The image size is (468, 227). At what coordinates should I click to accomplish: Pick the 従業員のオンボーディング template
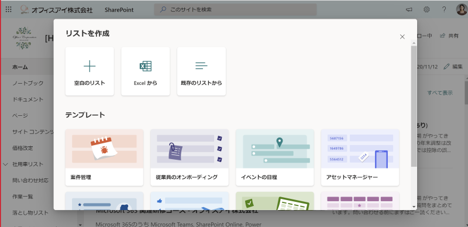pos(190,157)
